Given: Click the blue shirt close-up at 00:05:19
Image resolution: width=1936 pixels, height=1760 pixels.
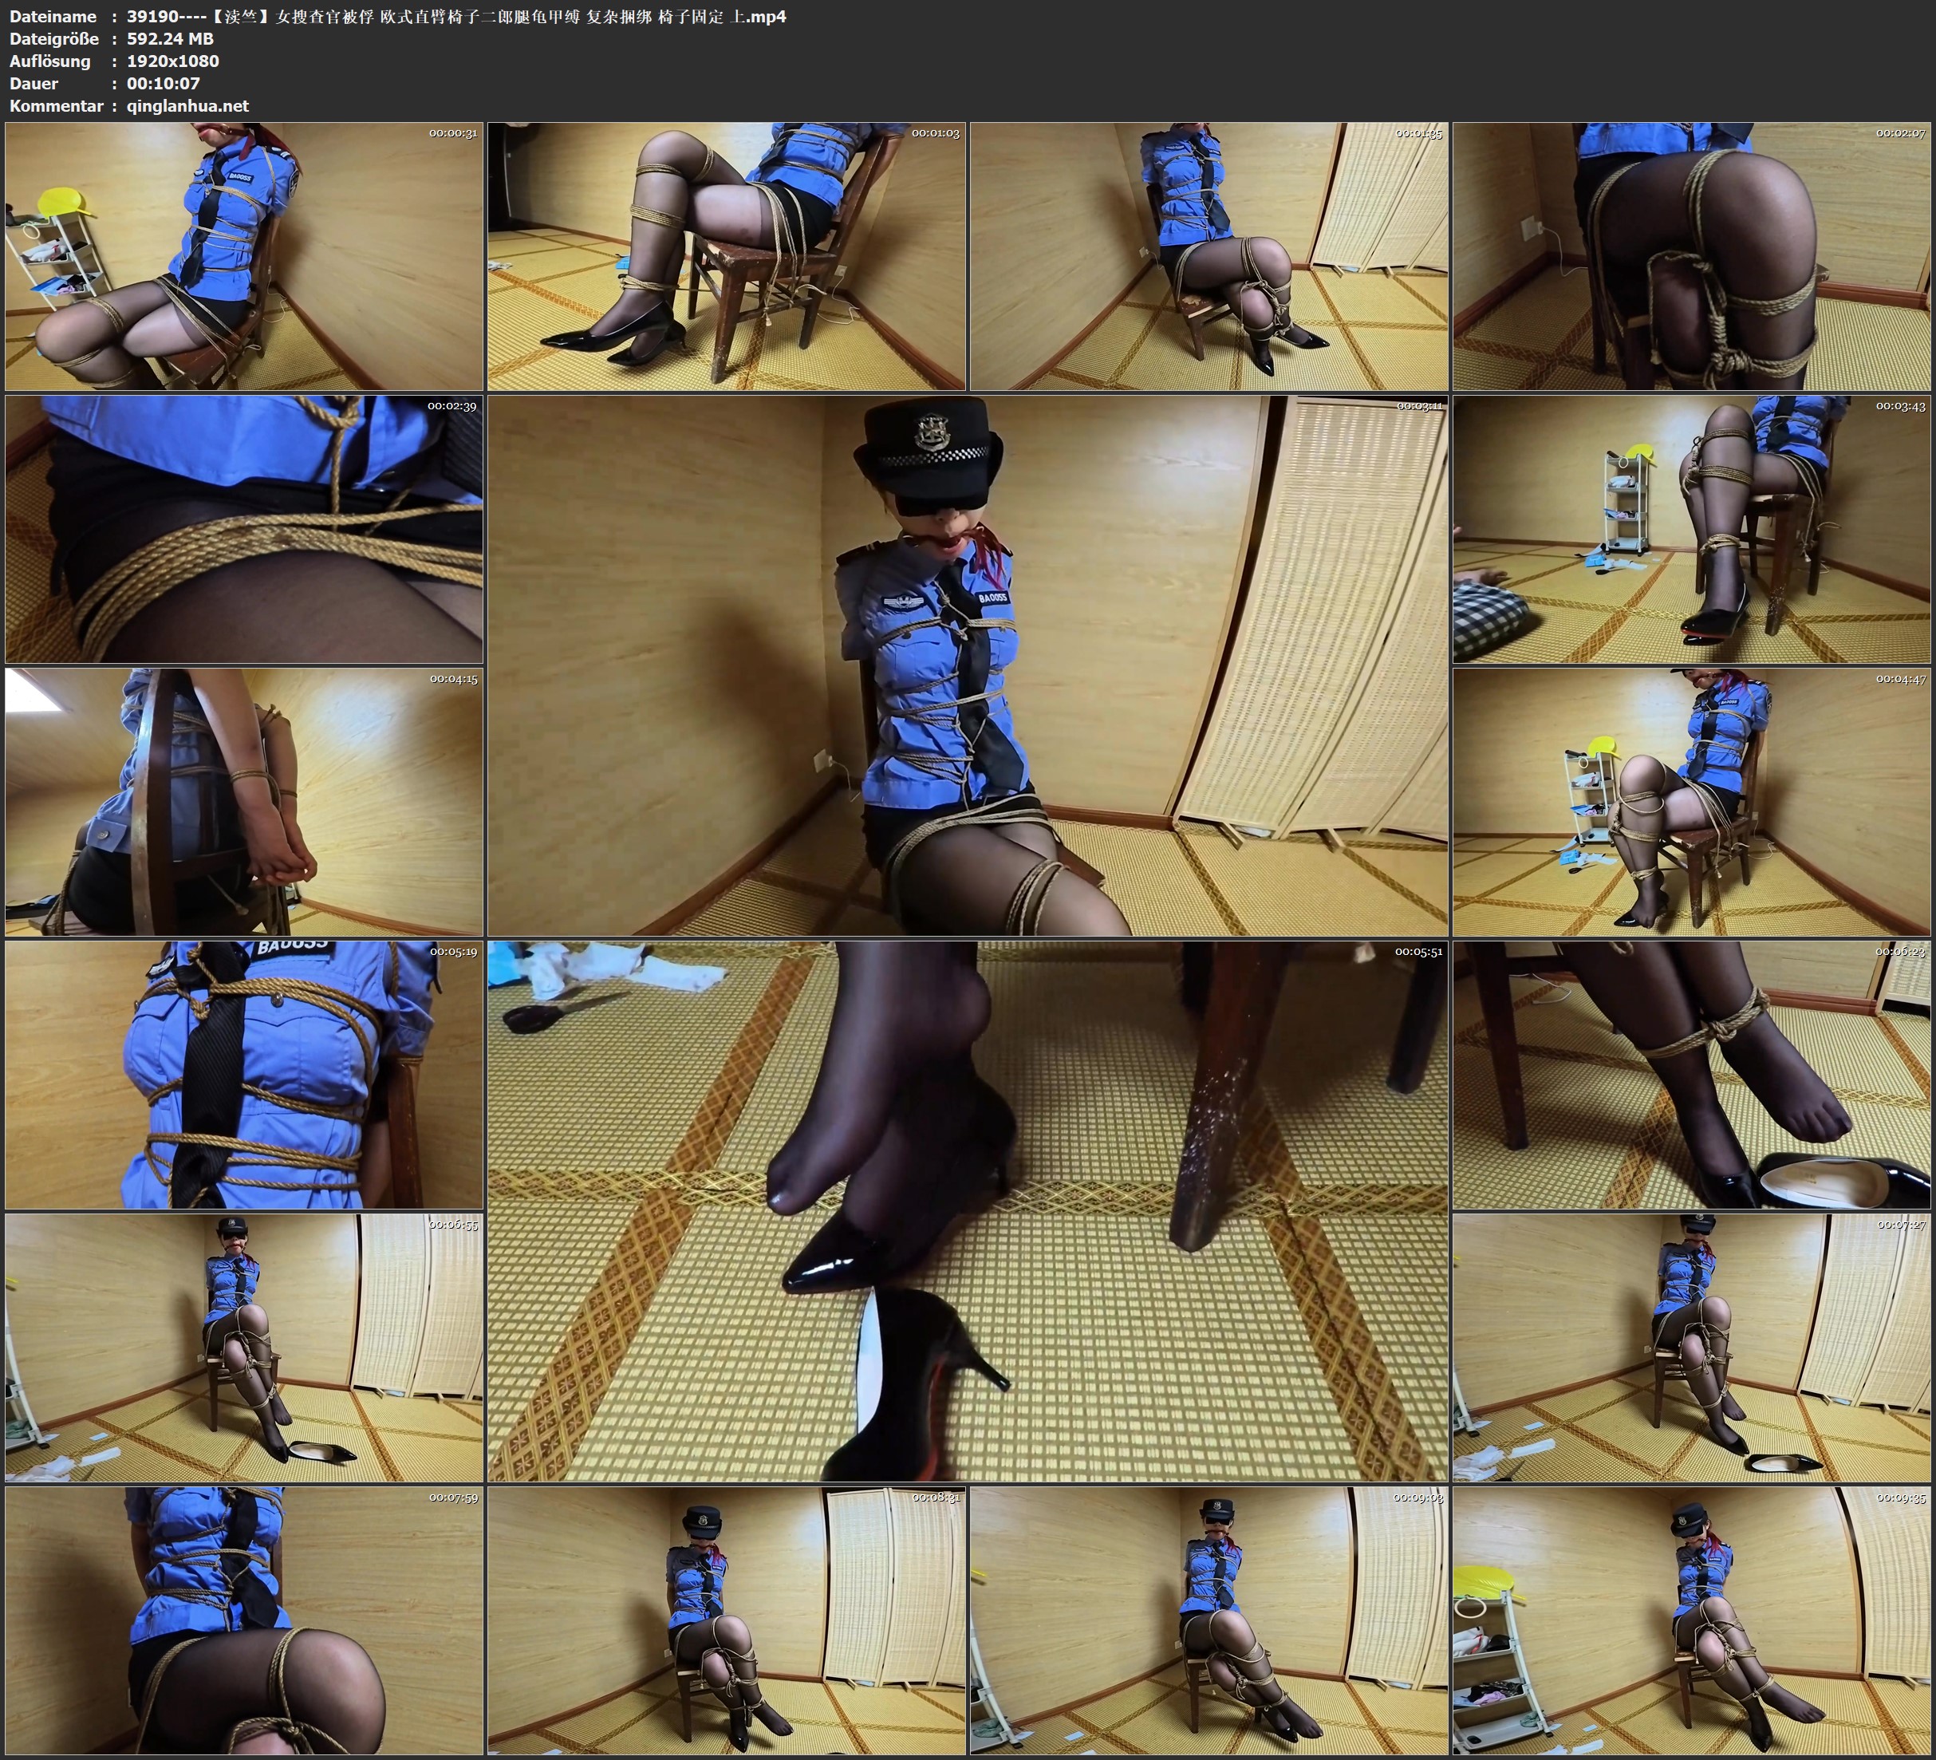Looking at the screenshot, I should pyautogui.click(x=244, y=1075).
